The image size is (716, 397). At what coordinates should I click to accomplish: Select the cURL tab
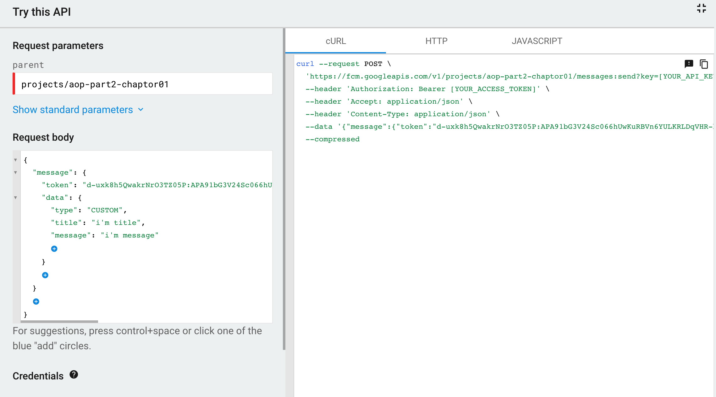336,41
